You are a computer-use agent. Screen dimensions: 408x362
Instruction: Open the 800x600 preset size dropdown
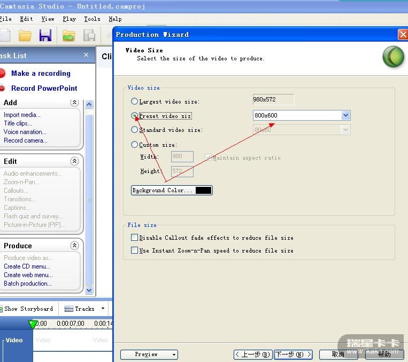(x=345, y=115)
